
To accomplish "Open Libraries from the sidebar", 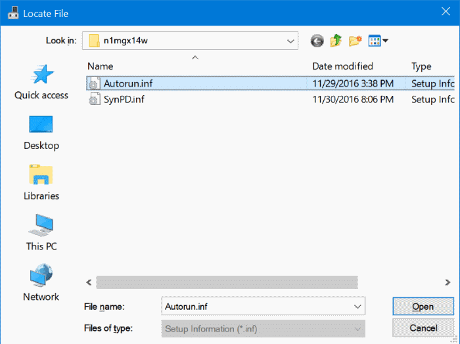I will click(41, 183).
